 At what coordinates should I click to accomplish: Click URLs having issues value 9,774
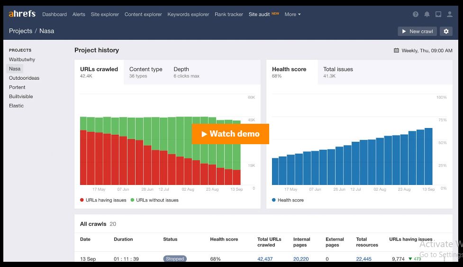[x=398, y=259]
